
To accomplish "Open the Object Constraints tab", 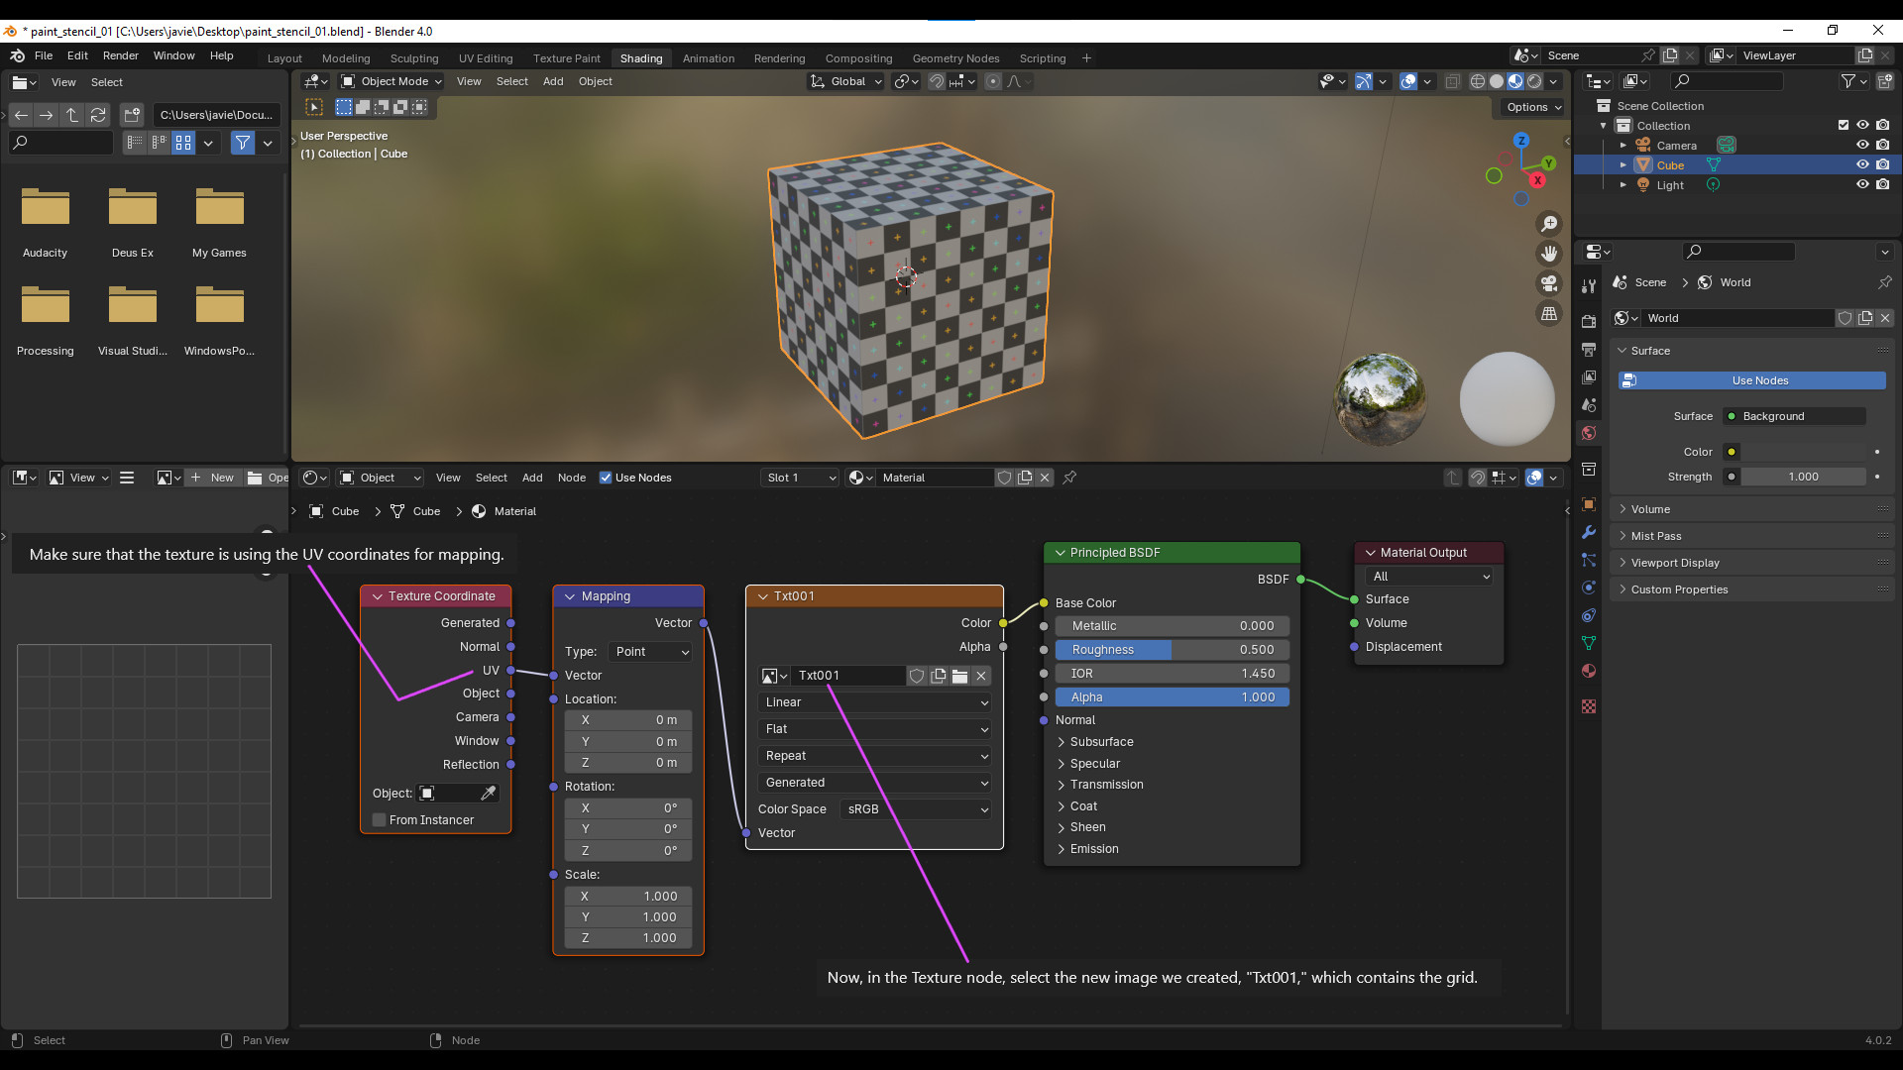I will pyautogui.click(x=1589, y=614).
